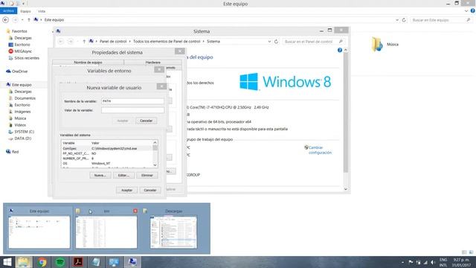Image resolution: width=476 pixels, height=268 pixels.
Task: Click Aceptar in Variables de entorno dialog
Action: [x=126, y=190]
